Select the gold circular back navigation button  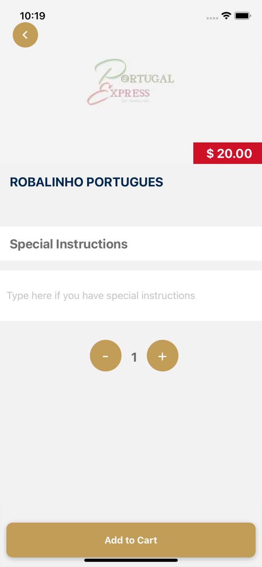click(x=25, y=34)
